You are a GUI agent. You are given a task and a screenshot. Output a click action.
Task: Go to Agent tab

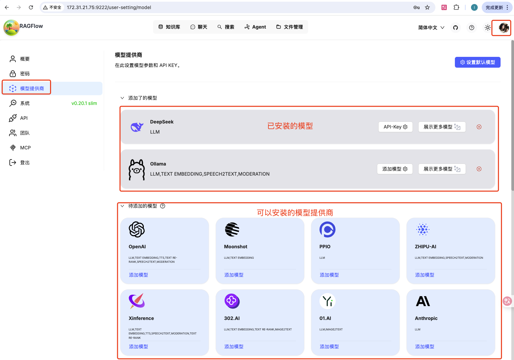(255, 27)
